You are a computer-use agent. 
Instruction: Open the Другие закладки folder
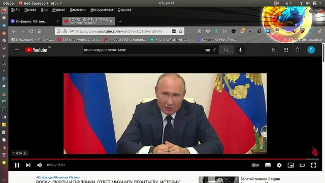click(x=306, y=40)
